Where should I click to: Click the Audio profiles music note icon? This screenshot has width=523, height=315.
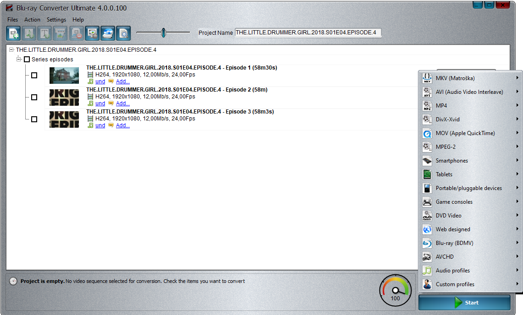click(427, 271)
